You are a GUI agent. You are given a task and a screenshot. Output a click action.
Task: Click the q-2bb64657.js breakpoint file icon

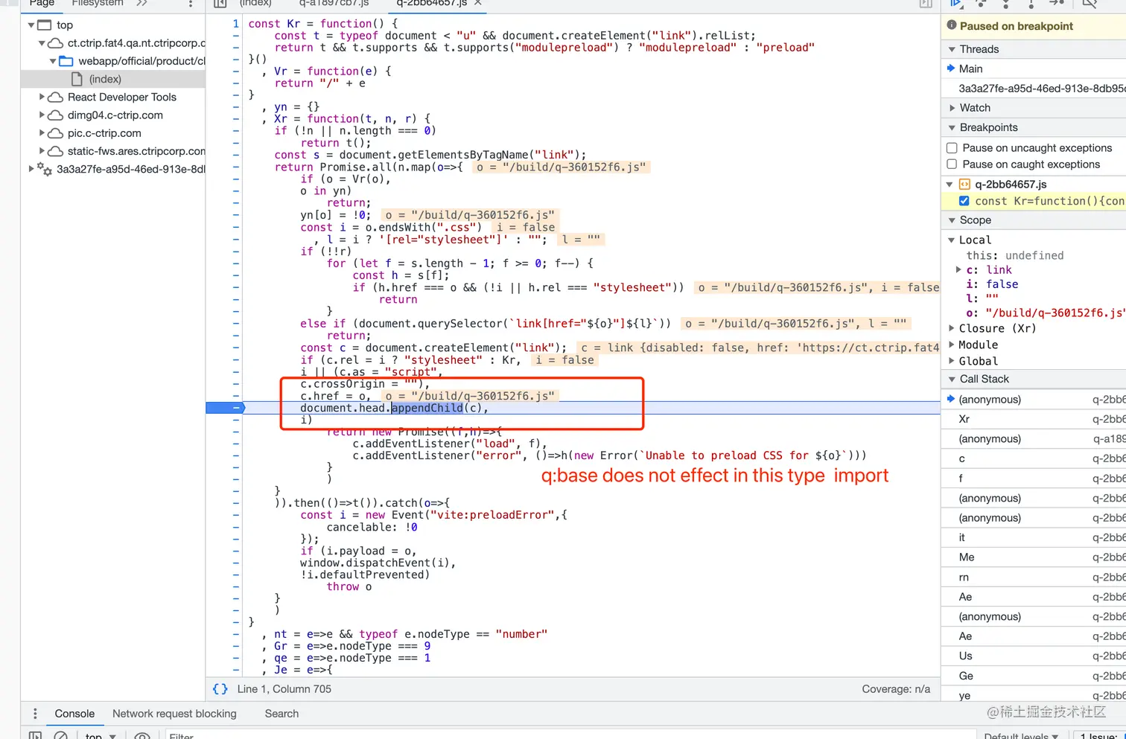tap(964, 184)
